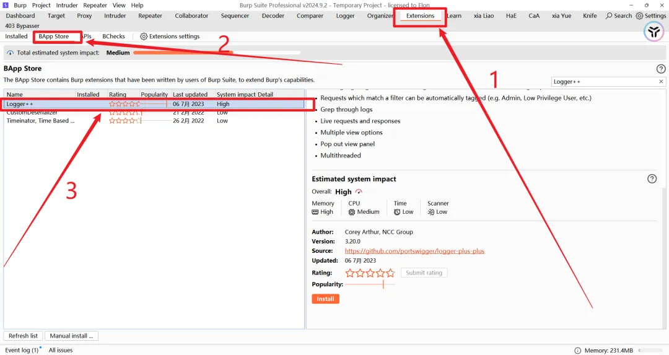This screenshot has width=669, height=355.
Task: Open Estimated system impact help icon
Action: [x=652, y=179]
